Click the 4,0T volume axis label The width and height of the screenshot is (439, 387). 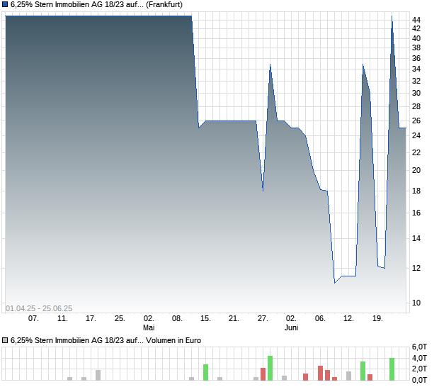[x=419, y=358]
